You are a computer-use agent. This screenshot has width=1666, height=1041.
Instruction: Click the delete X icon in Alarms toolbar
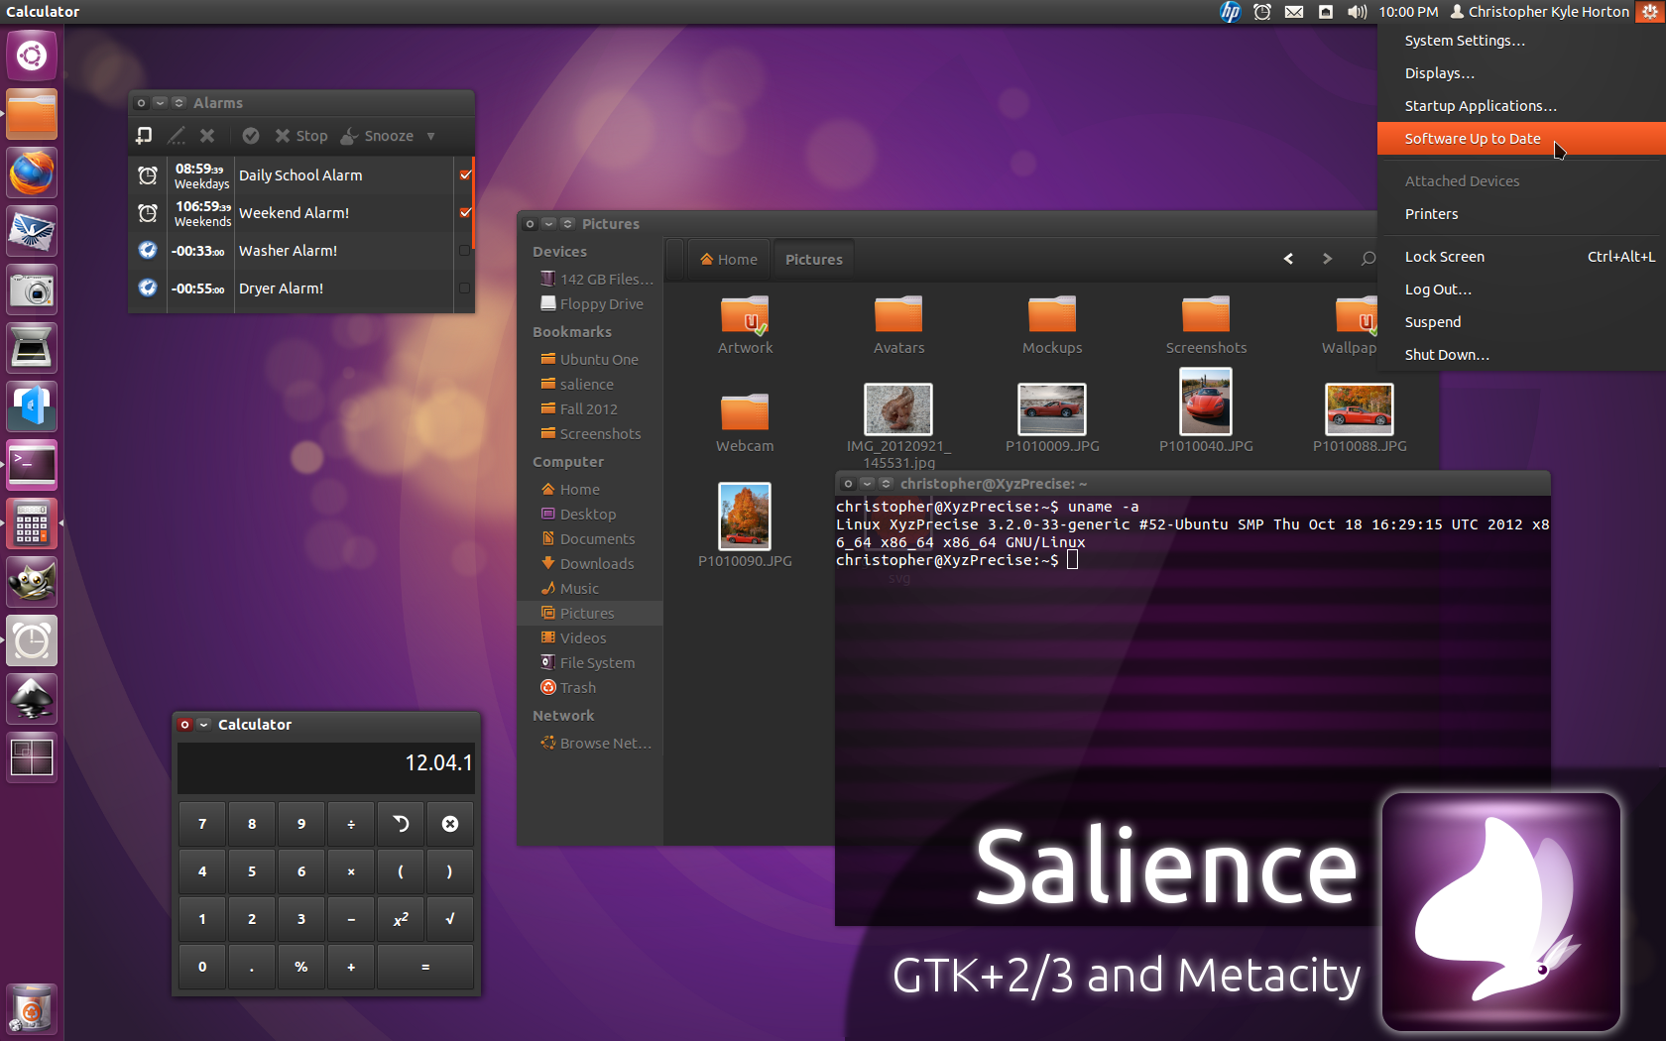click(207, 136)
